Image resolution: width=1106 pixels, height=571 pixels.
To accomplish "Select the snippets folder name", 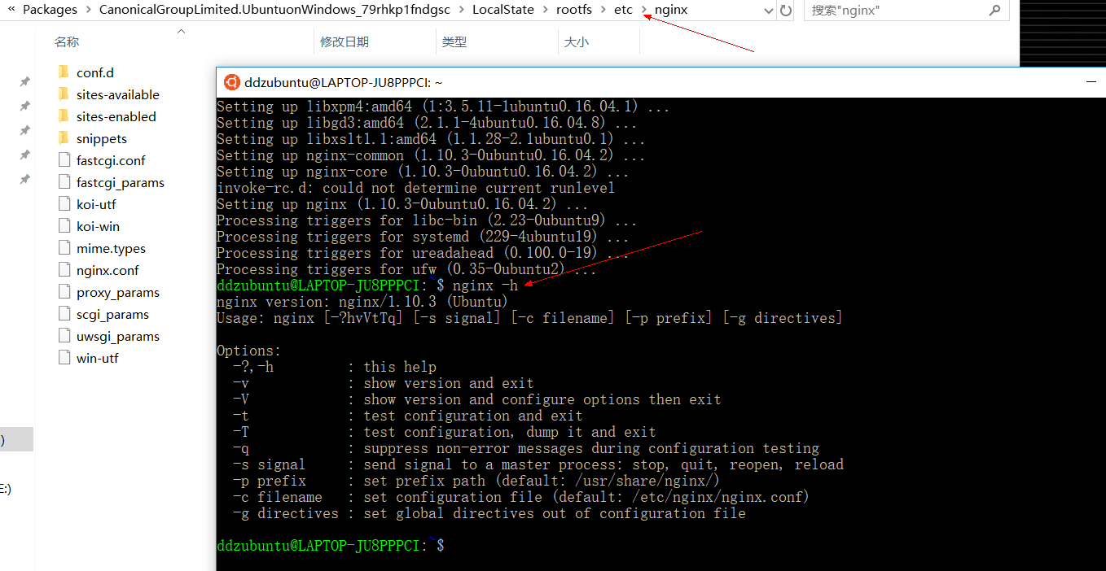I will click(102, 138).
